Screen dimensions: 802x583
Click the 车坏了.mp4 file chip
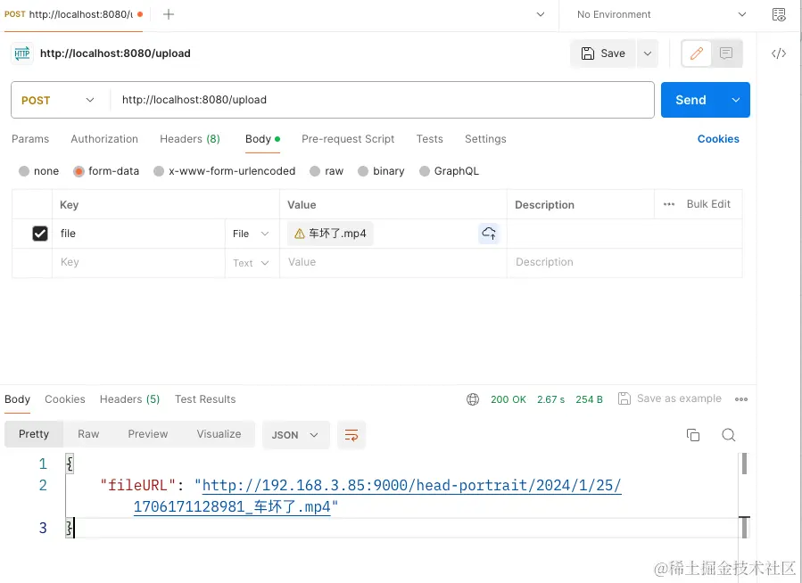(330, 234)
